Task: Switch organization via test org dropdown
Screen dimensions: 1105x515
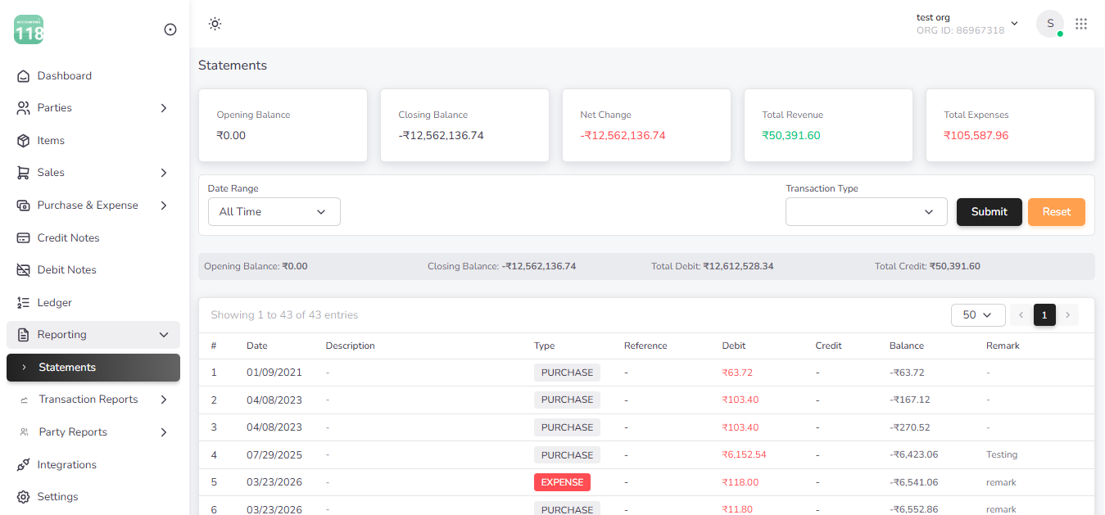Action: [967, 24]
